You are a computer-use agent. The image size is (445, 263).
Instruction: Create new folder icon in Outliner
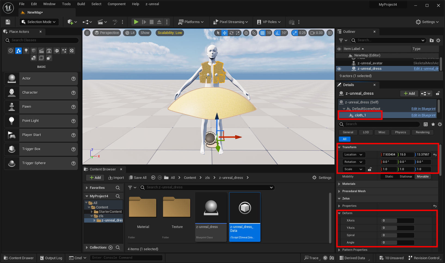[431, 40]
